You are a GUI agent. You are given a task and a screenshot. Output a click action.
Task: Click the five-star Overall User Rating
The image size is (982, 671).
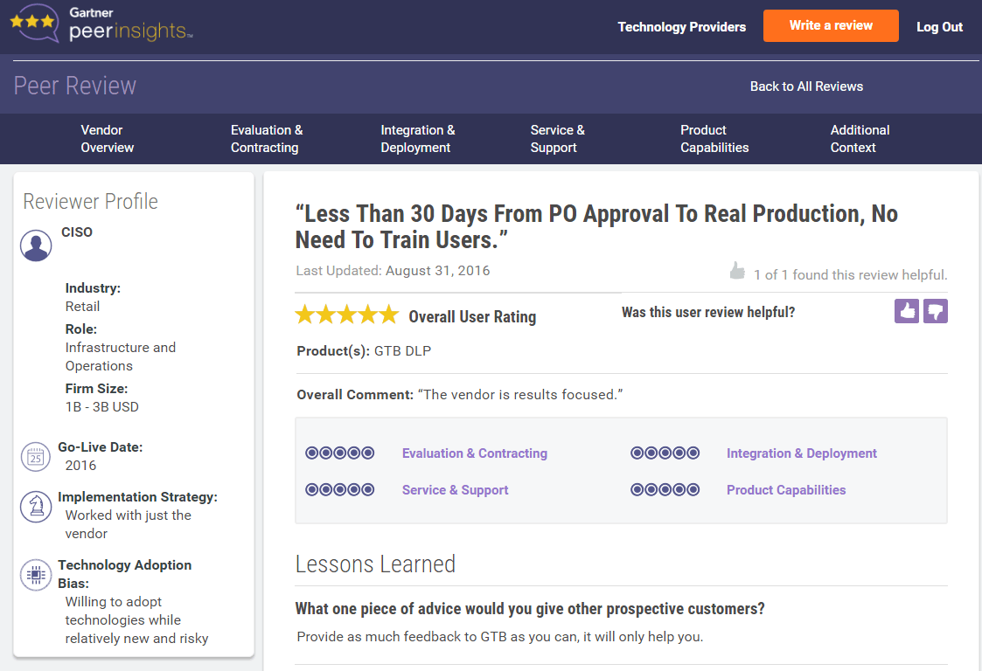(x=347, y=315)
